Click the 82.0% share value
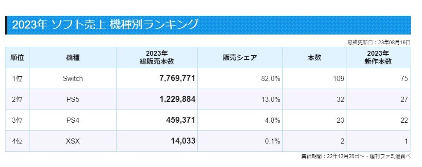422x167 pixels. tap(271, 79)
